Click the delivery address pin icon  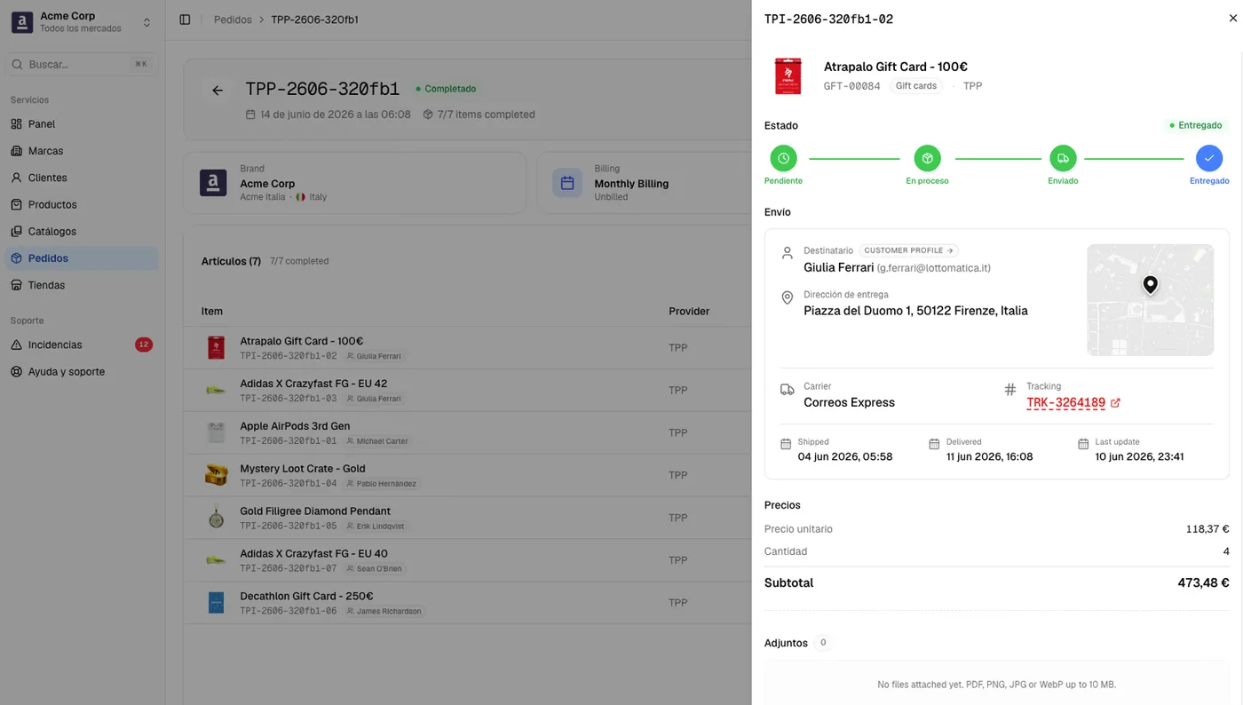point(787,297)
